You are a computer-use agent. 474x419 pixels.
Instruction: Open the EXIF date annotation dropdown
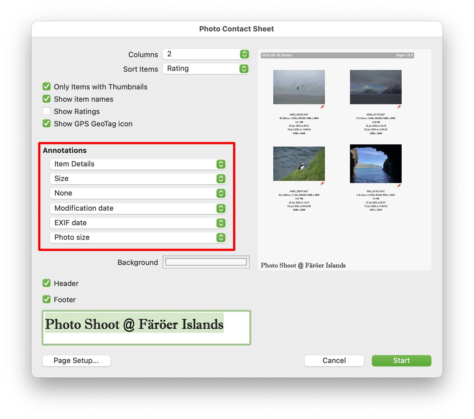click(x=138, y=223)
